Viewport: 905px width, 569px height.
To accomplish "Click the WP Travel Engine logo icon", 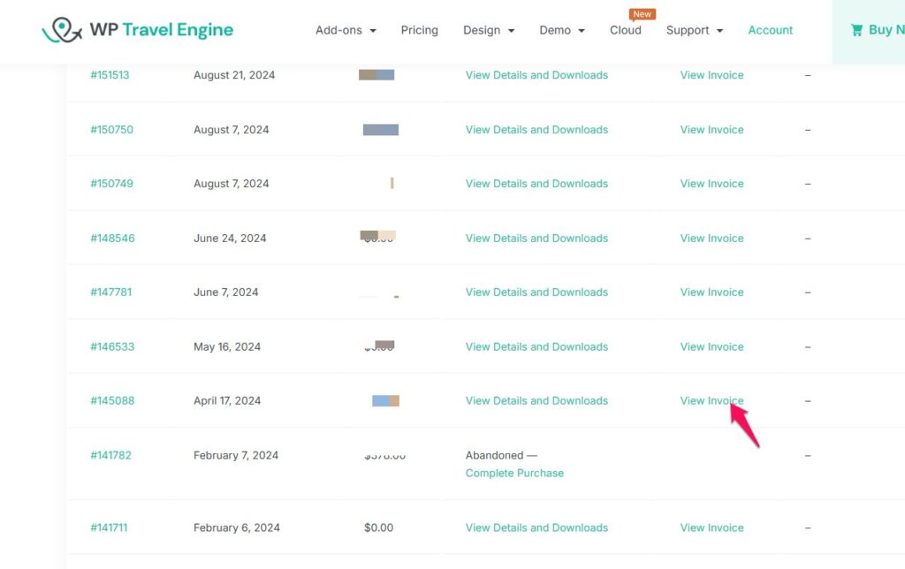I will (61, 30).
